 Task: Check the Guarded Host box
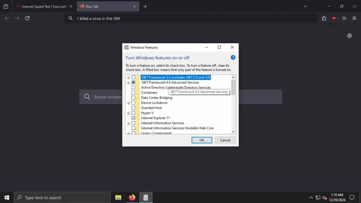(x=133, y=108)
